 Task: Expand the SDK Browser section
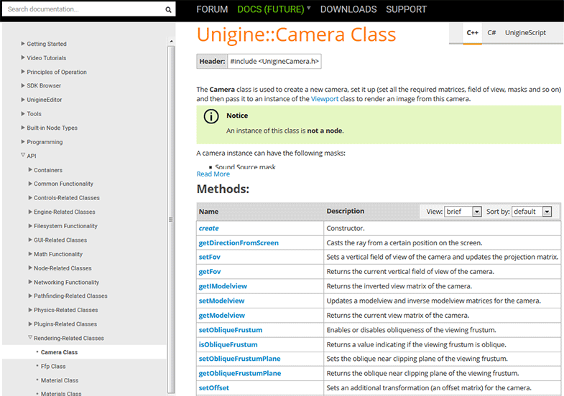tap(23, 85)
